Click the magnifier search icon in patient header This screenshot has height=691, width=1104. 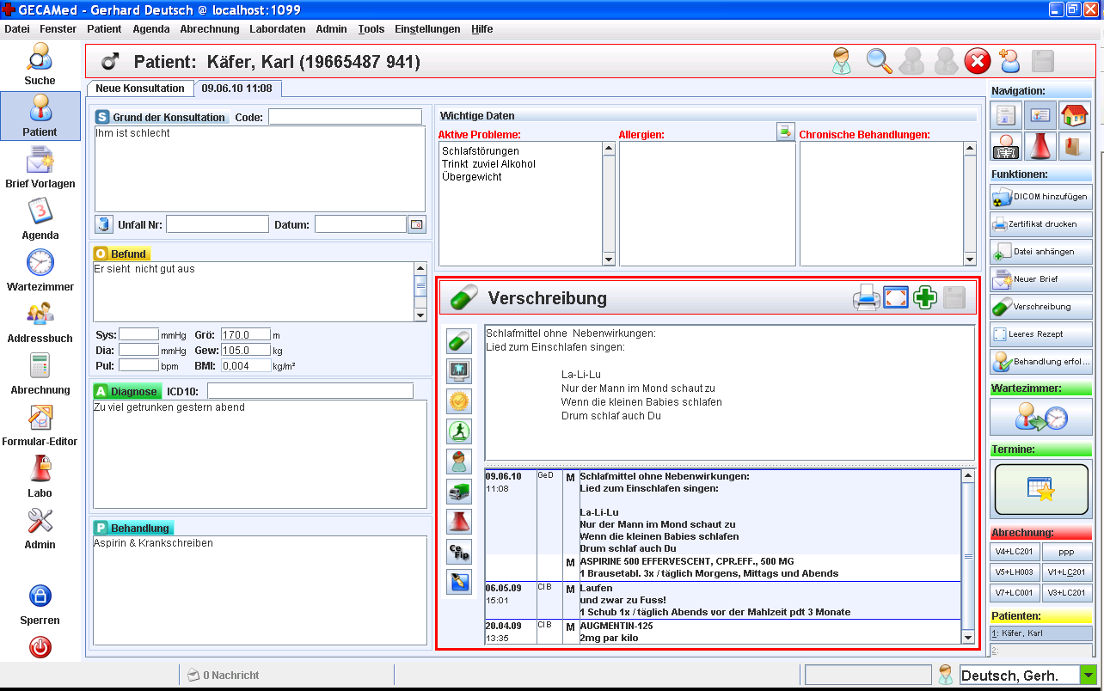(878, 62)
